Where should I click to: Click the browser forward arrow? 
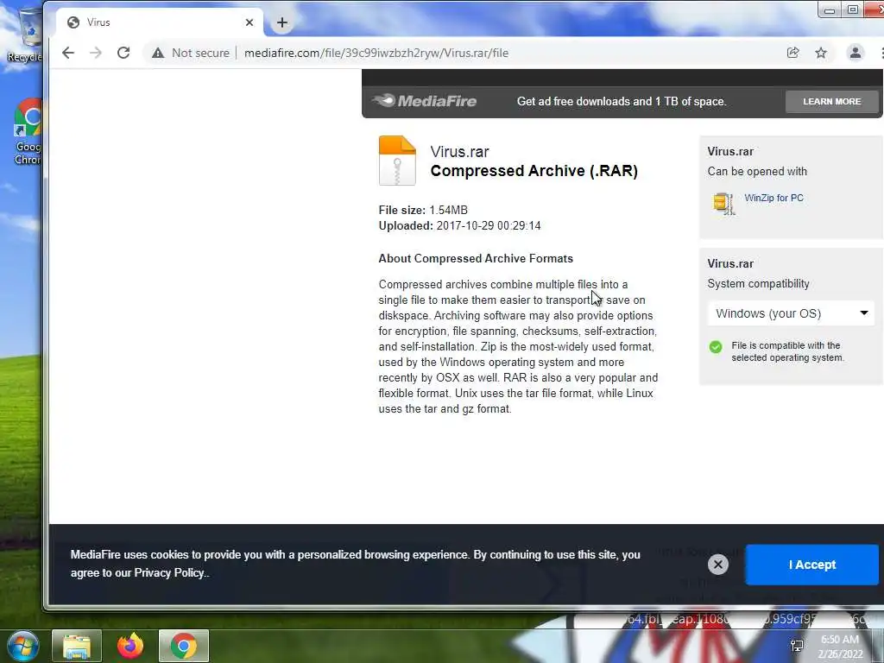96,53
